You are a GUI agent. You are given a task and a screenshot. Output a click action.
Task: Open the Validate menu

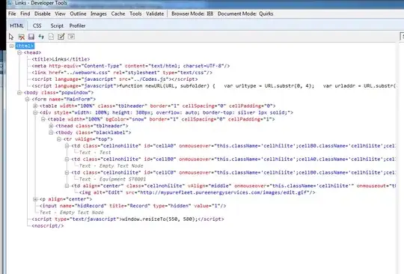(x=155, y=14)
